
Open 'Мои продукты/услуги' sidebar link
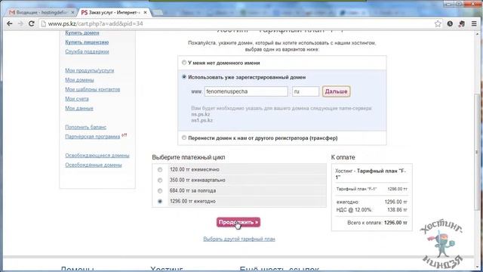(89, 70)
